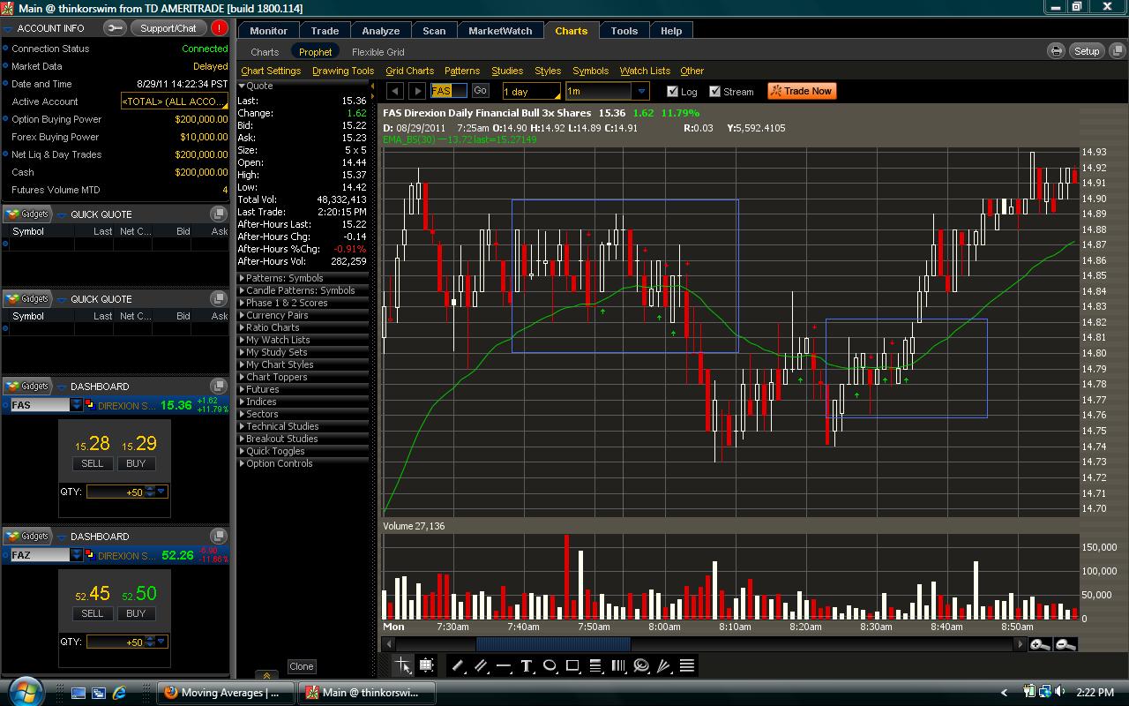Screen dimensions: 1129x706
Task: Click the account info key icon
Action: coord(115,28)
